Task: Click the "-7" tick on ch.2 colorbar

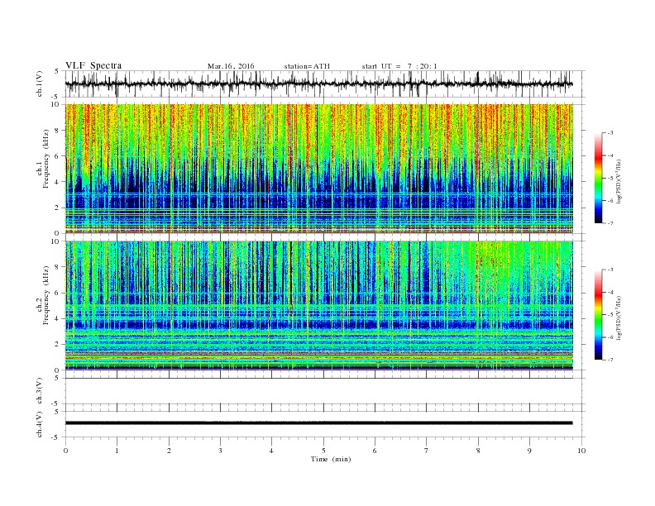Action: click(610, 360)
